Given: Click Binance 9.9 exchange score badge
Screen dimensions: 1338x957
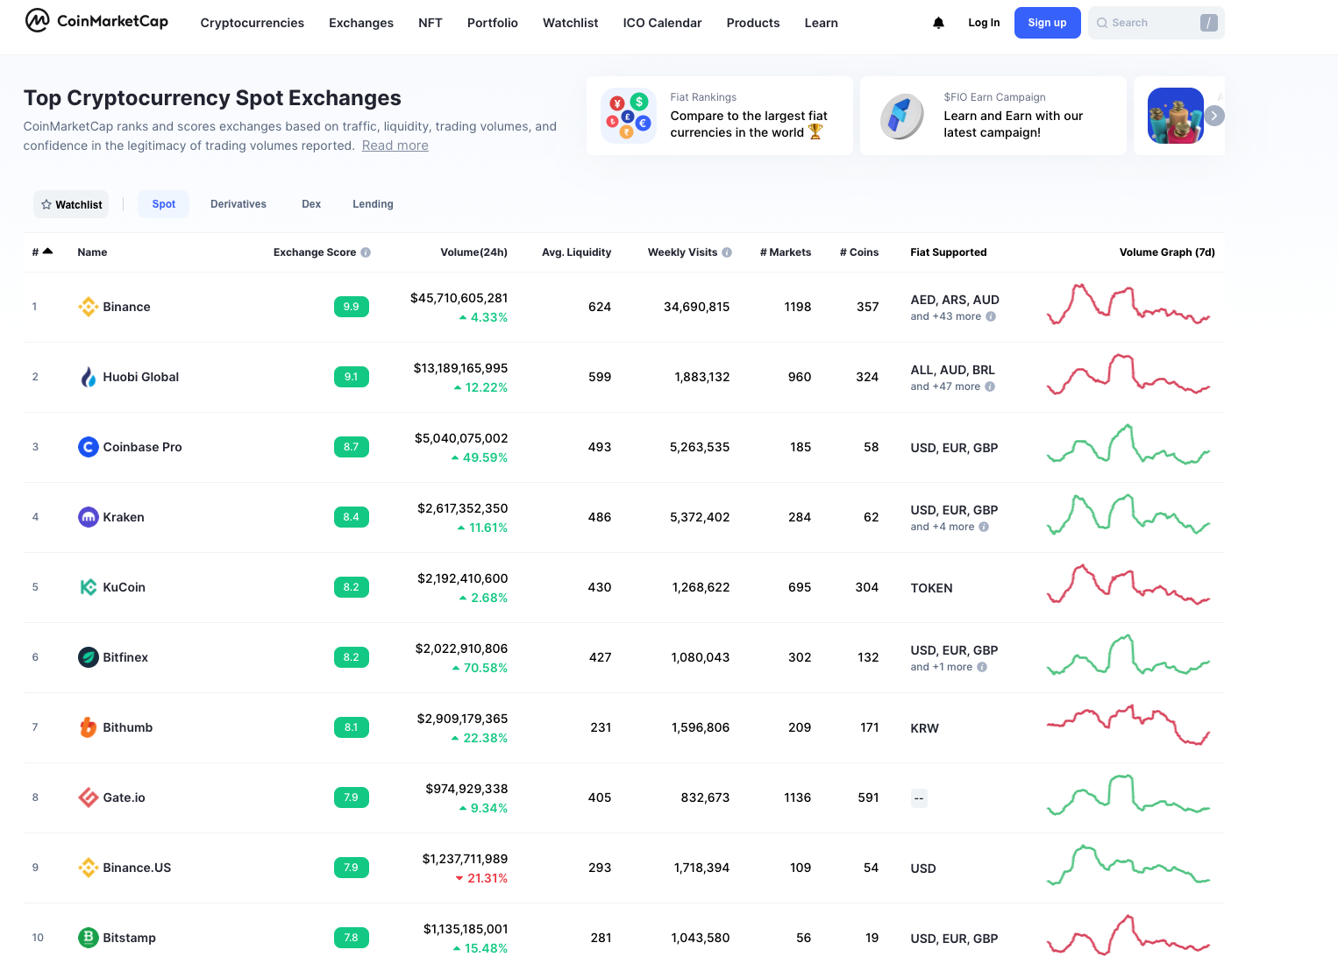Looking at the screenshot, I should 352,307.
